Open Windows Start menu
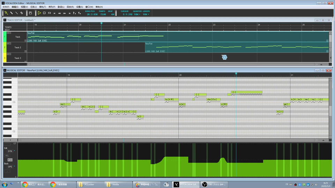 click(5, 185)
